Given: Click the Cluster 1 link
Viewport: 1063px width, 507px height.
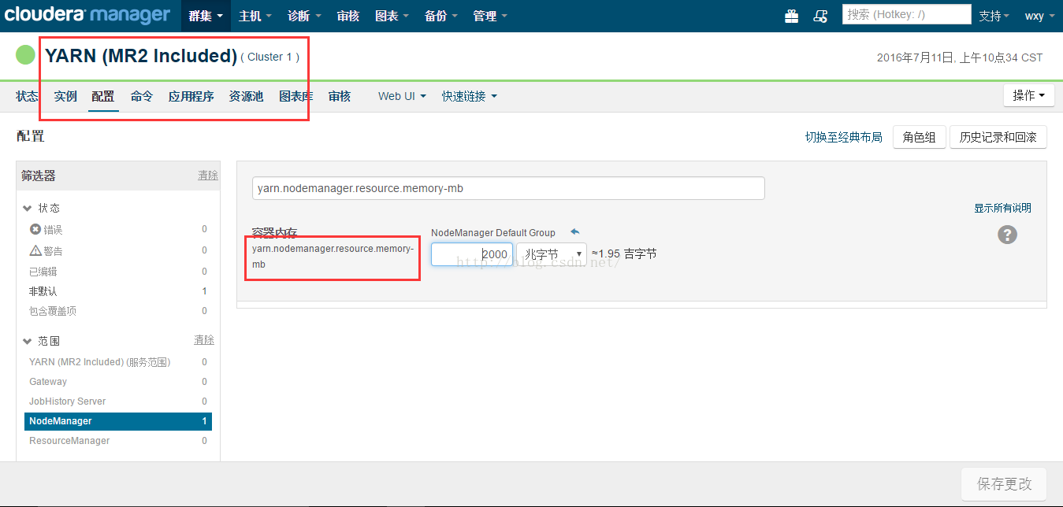Looking at the screenshot, I should [270, 57].
